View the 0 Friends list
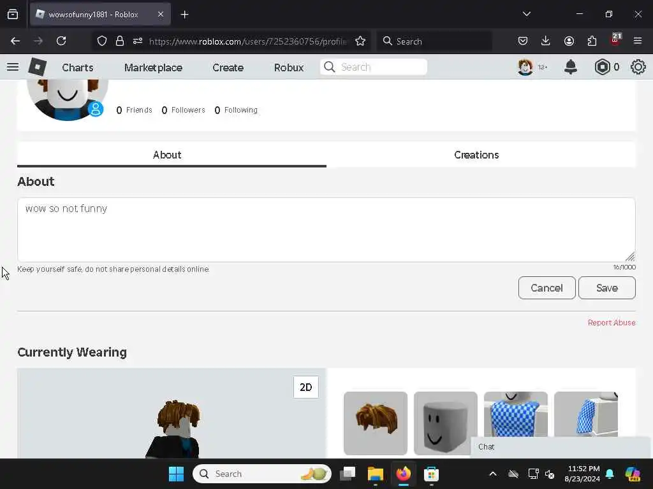Screen dimensions: 653x489 tap(134, 110)
